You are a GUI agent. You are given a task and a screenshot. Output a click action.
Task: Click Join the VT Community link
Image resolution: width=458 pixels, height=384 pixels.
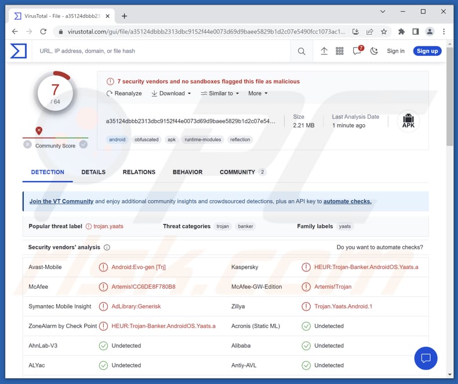click(x=61, y=201)
